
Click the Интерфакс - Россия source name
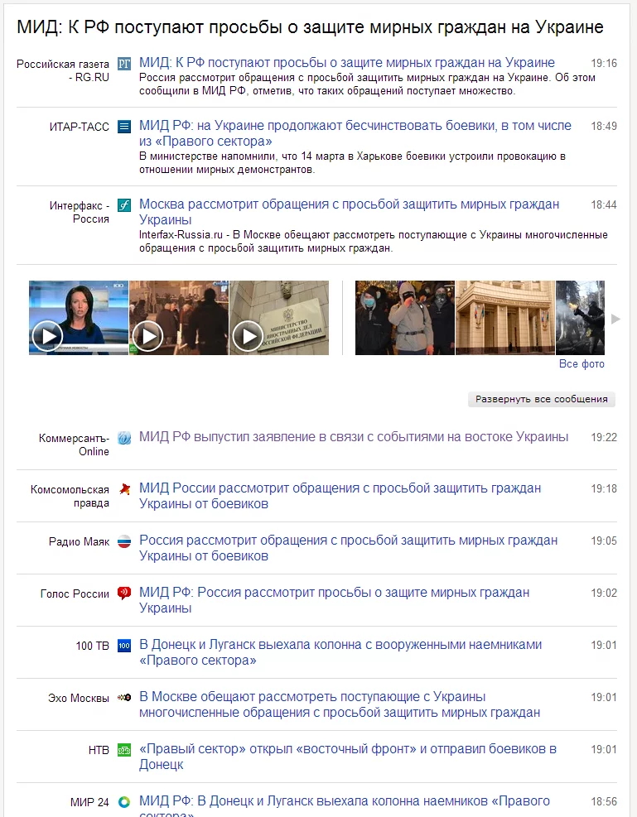click(x=80, y=212)
